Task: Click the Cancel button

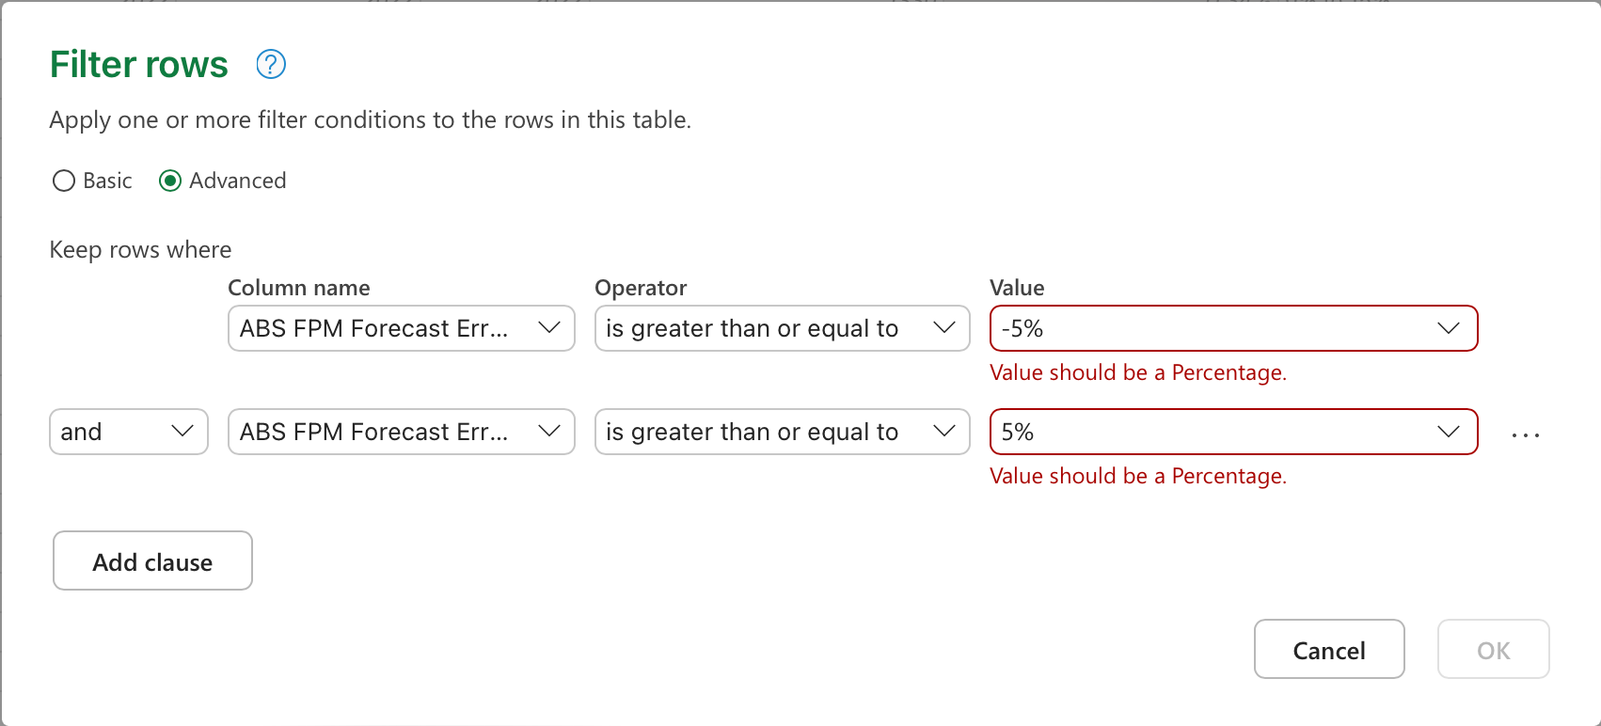Action: pyautogui.click(x=1328, y=650)
